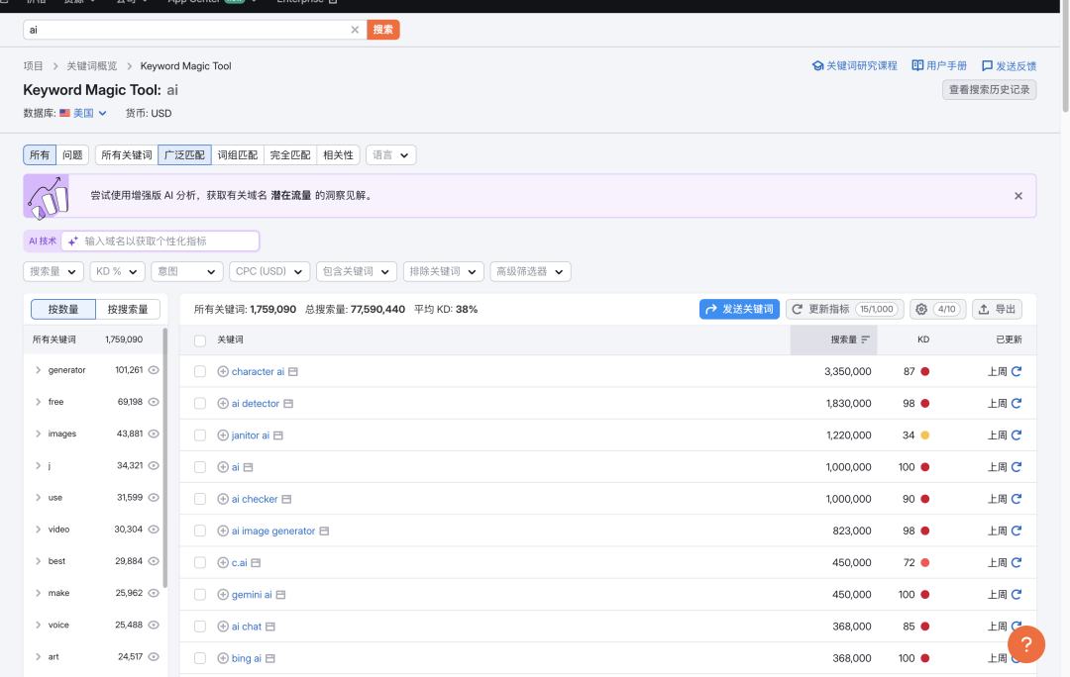Refresh metrics for the character ai row
This screenshot has height=677, width=1070.
point(1016,371)
